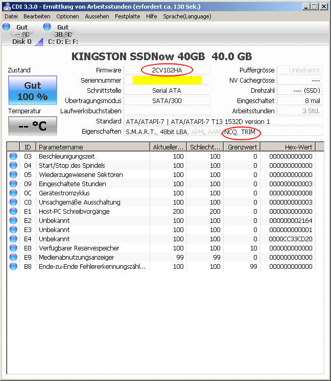Sort by the Parametername column header
Viewport: 331px width, 381px height.
[x=93, y=147]
